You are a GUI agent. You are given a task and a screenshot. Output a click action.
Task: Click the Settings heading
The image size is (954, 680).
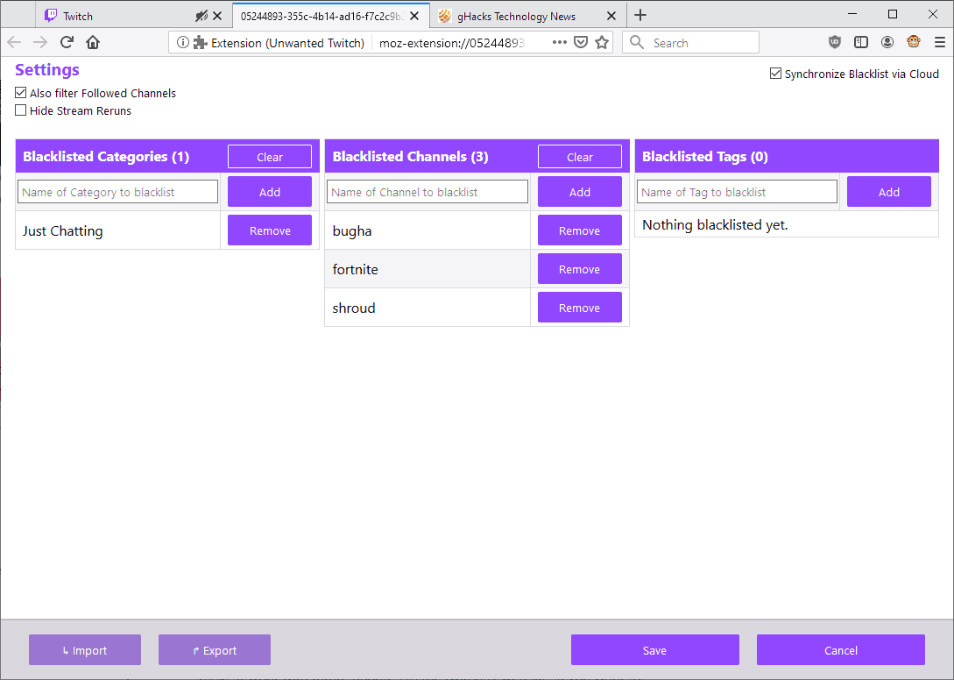pos(46,70)
